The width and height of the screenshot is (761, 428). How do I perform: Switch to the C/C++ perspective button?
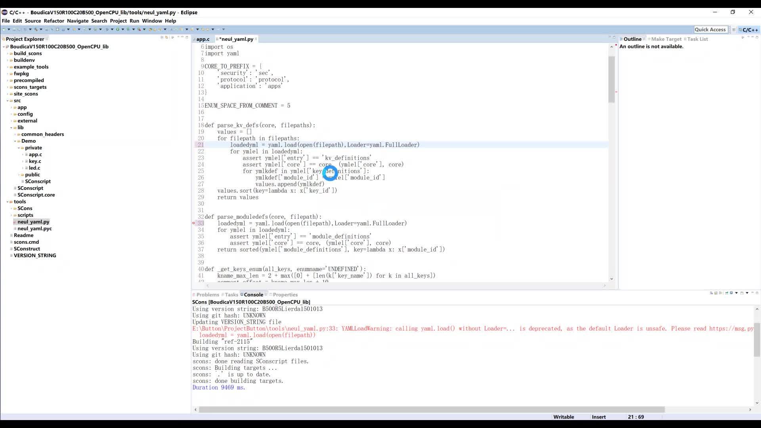(748, 30)
